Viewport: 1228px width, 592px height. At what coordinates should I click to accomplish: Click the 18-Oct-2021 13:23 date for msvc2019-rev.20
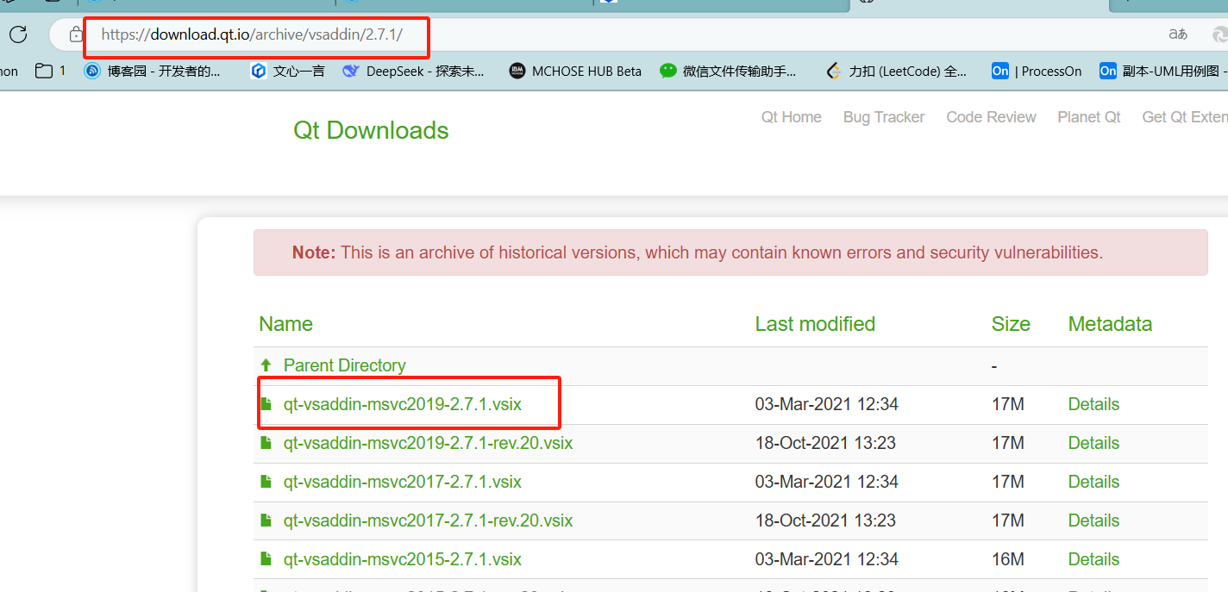pyautogui.click(x=825, y=443)
